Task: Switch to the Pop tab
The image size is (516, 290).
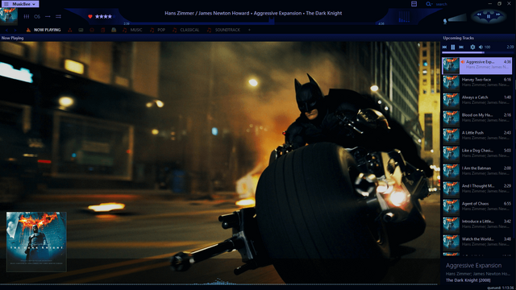Action: (157, 30)
